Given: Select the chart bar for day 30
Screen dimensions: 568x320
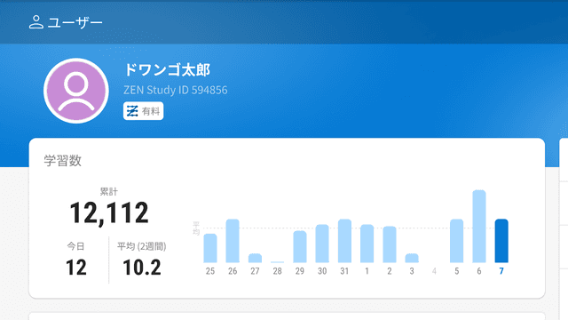Looking at the screenshot, I should coord(322,244).
